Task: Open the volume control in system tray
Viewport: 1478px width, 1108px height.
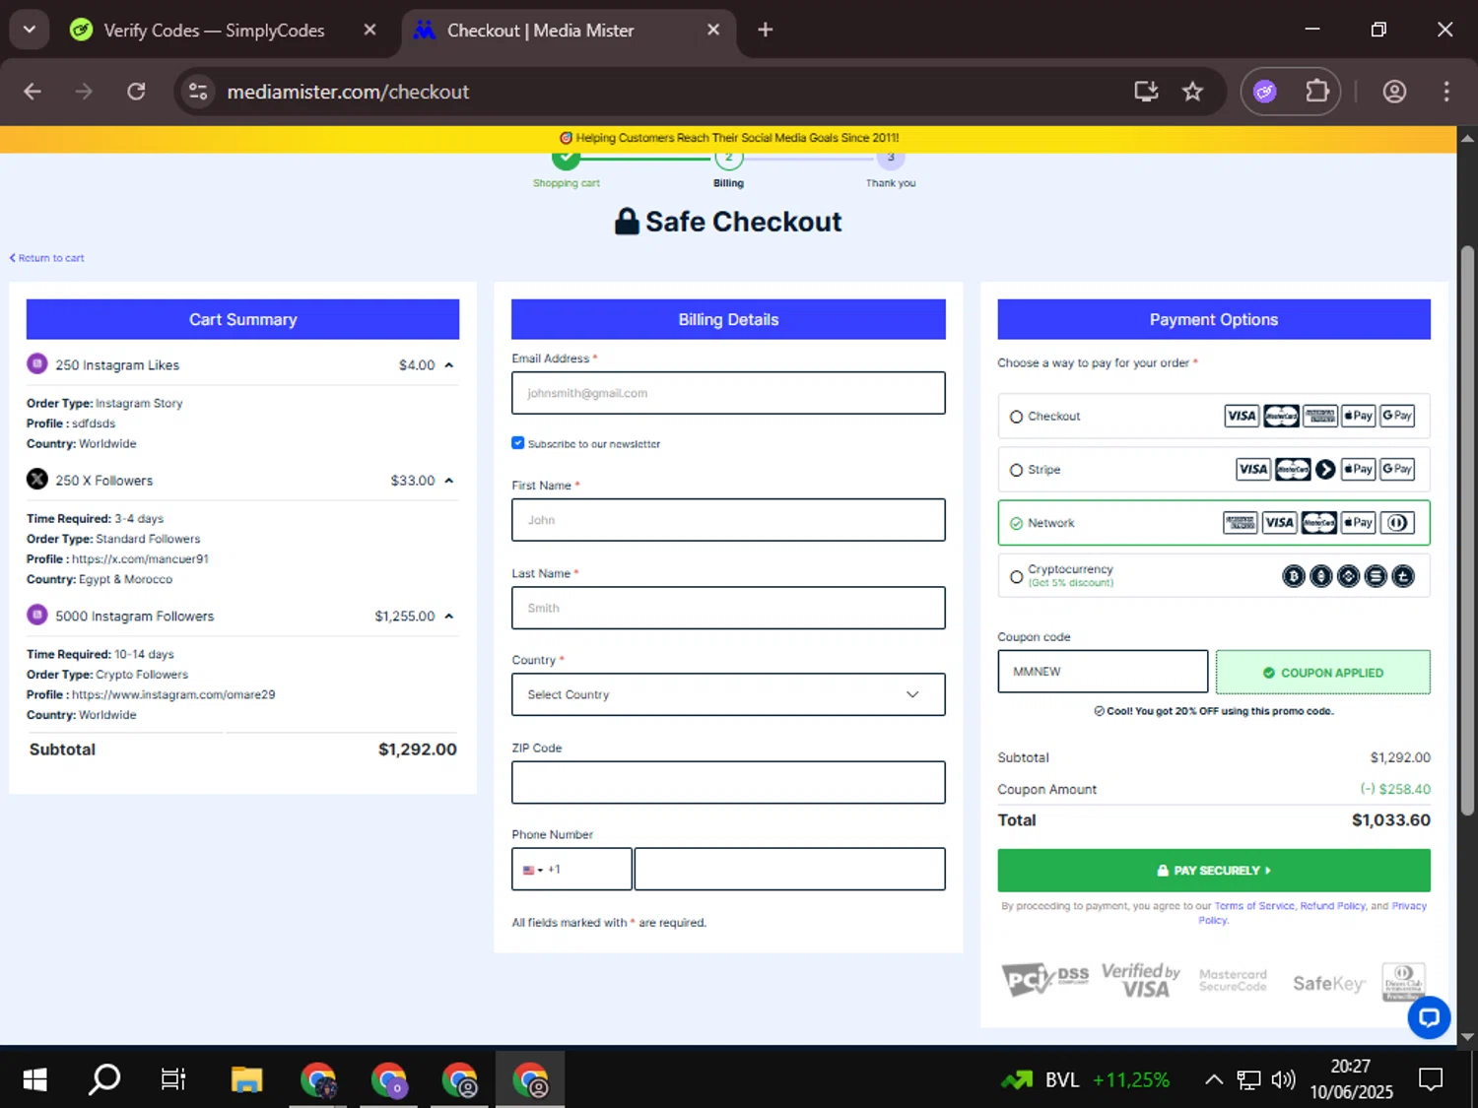Action: tap(1283, 1079)
